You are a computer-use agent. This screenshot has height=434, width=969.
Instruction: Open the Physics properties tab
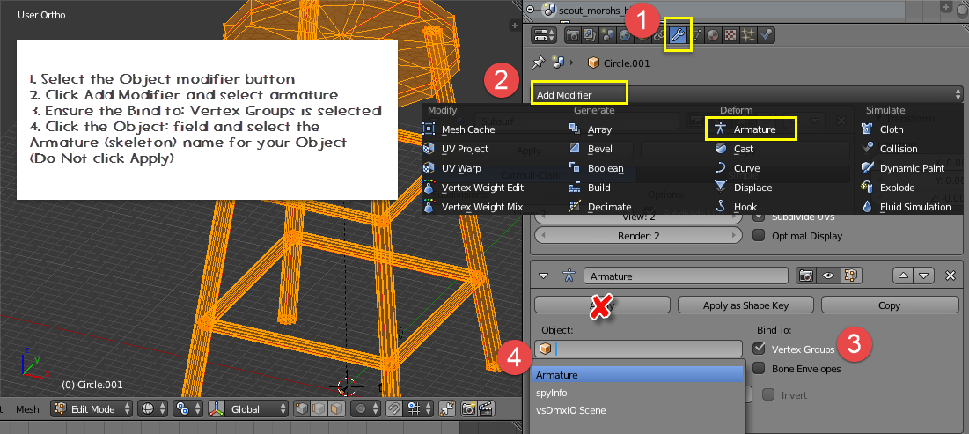pyautogui.click(x=767, y=36)
